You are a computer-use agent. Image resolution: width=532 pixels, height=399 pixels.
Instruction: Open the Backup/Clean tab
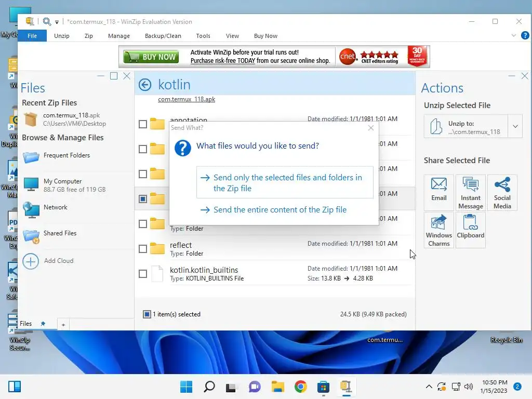[163, 36]
